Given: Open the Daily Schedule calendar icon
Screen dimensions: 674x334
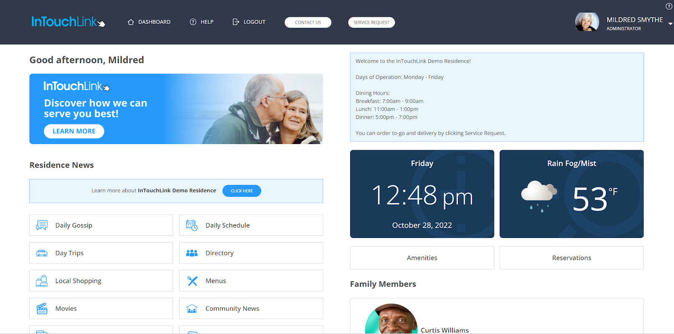Looking at the screenshot, I should [x=192, y=225].
